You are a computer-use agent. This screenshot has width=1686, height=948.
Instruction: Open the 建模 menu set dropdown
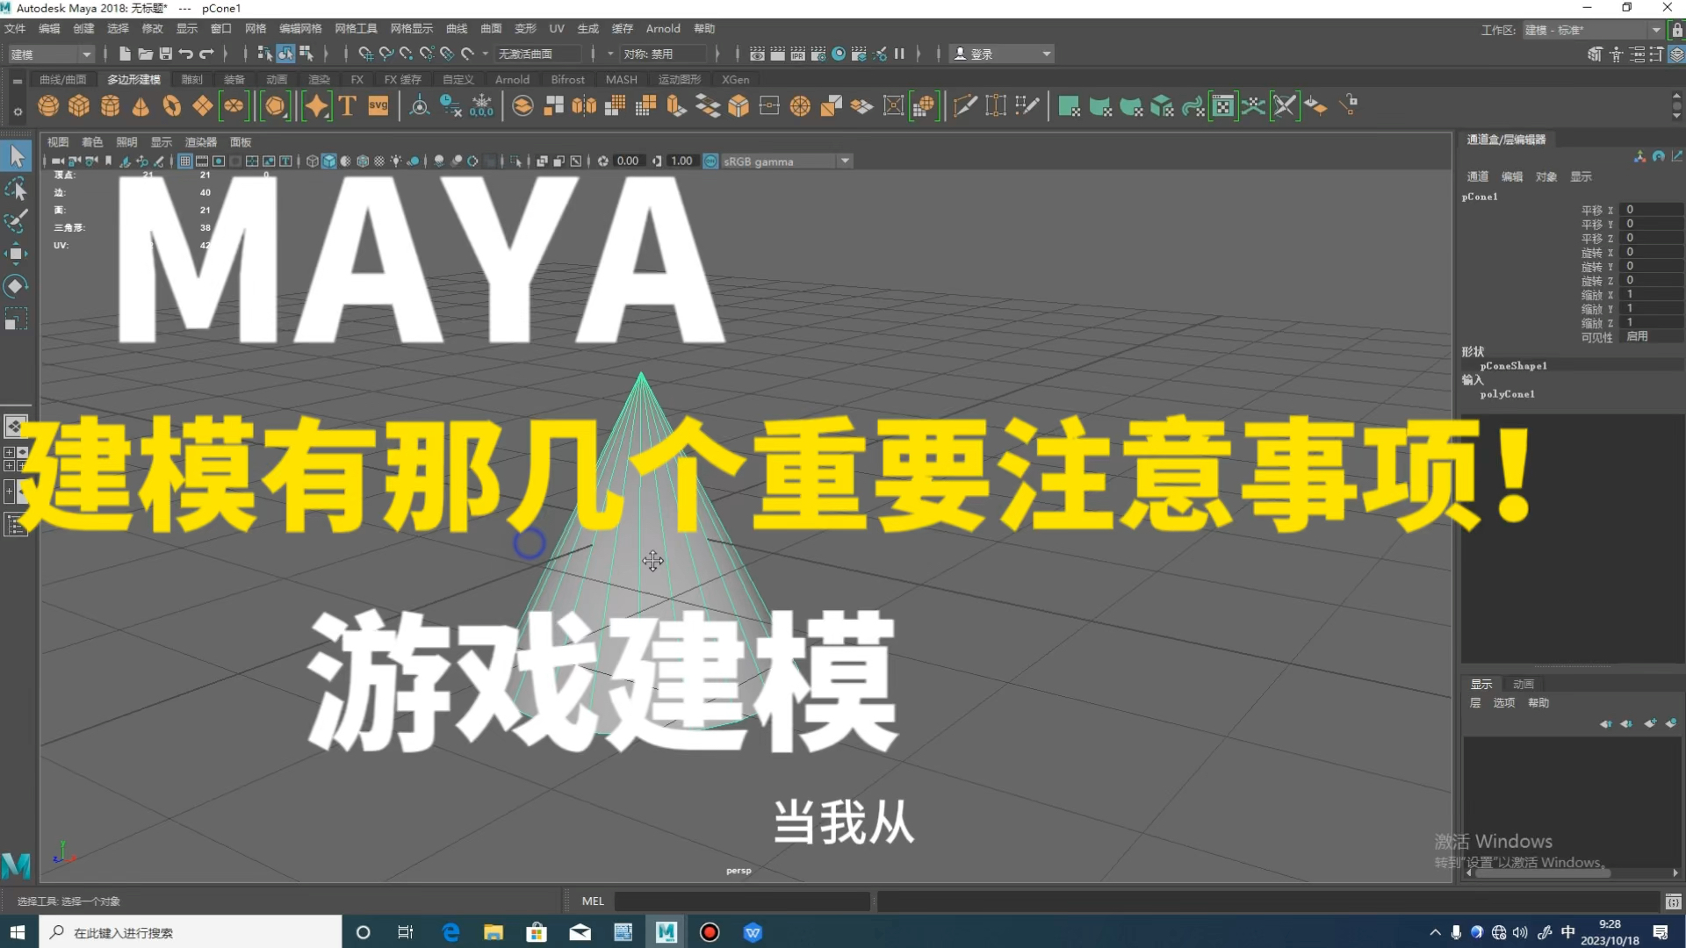coord(50,54)
